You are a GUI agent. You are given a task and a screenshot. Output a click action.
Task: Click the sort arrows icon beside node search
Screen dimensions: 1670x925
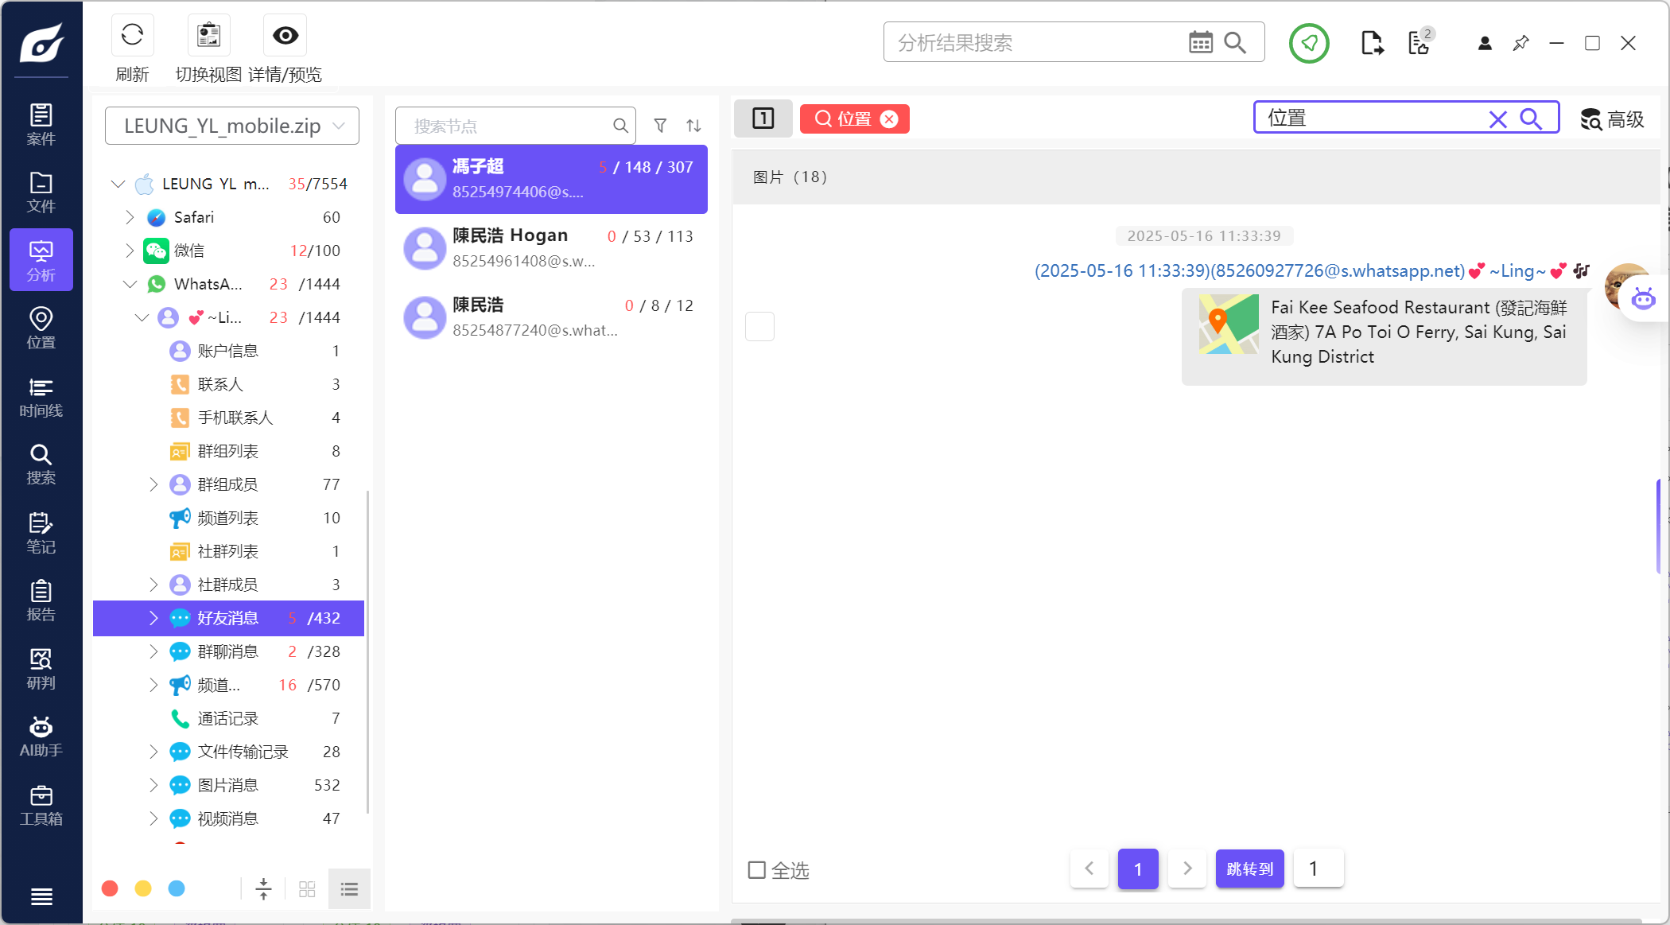pyautogui.click(x=693, y=126)
